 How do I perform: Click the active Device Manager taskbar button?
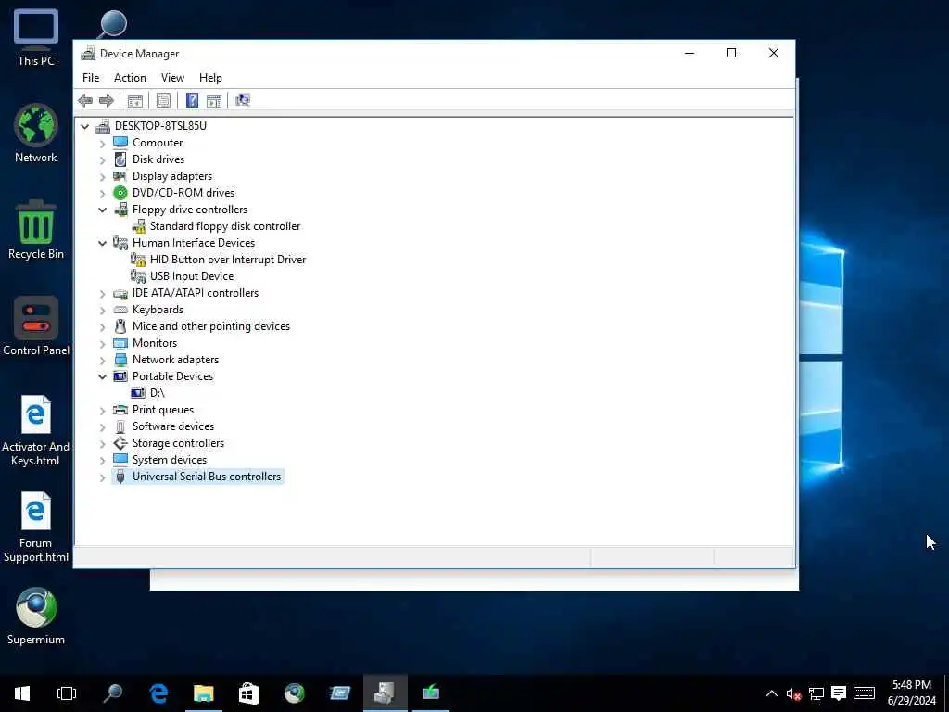tap(385, 693)
